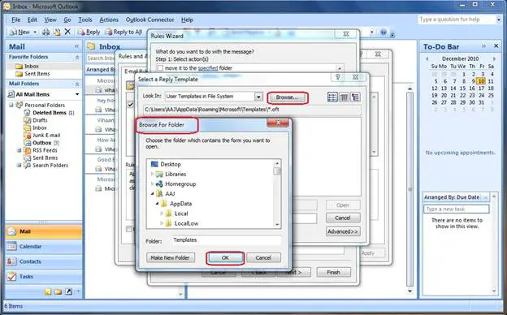The height and width of the screenshot is (315, 507).
Task: Open the Outlook Connector menu
Action: coord(149,19)
